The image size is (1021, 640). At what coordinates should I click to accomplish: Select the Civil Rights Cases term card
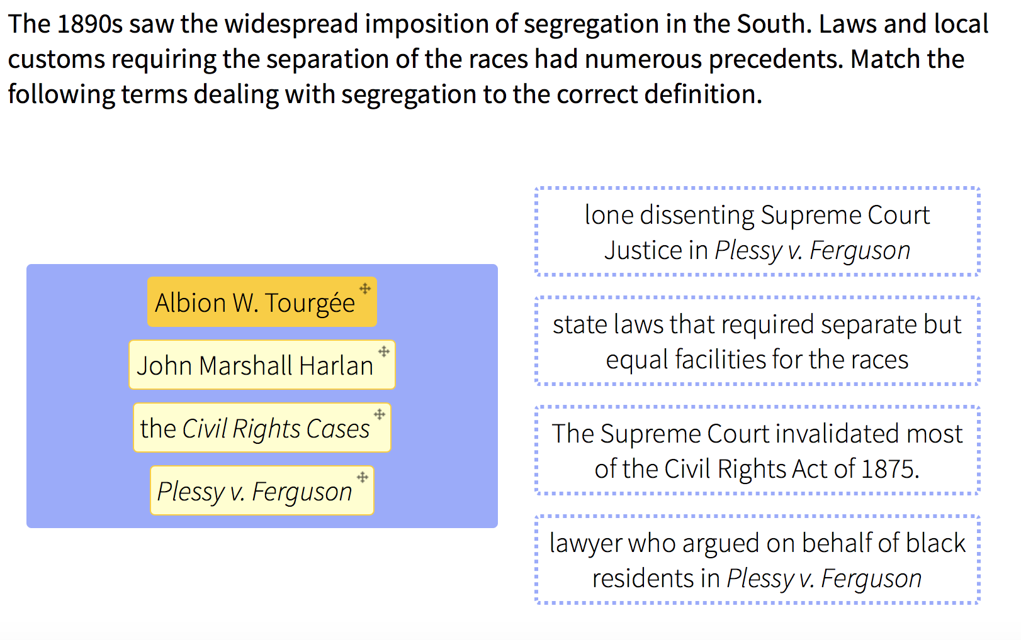[x=262, y=428]
